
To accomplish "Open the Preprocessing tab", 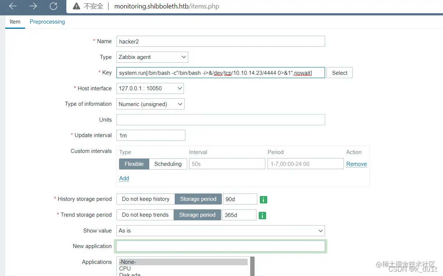I will coord(47,22).
